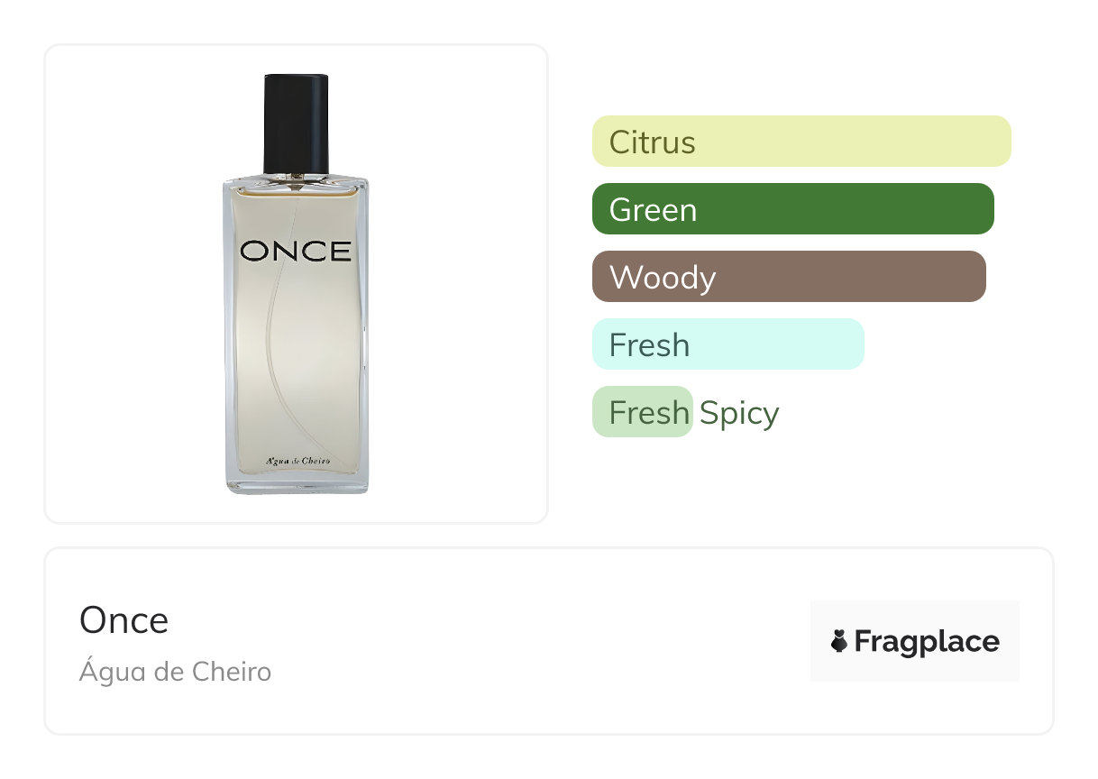Click the word Spicy beside the bar
The width and height of the screenshot is (1098, 779).
coord(739,413)
